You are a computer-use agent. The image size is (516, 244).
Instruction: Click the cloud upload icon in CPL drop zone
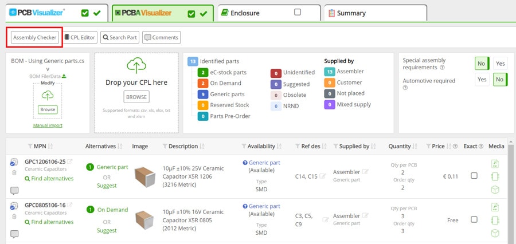[x=136, y=65]
